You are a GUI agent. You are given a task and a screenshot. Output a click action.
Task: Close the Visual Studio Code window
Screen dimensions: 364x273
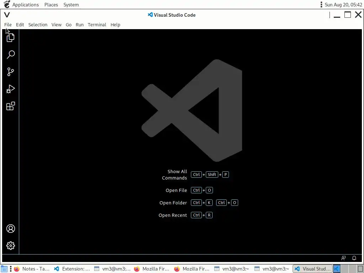(358, 15)
